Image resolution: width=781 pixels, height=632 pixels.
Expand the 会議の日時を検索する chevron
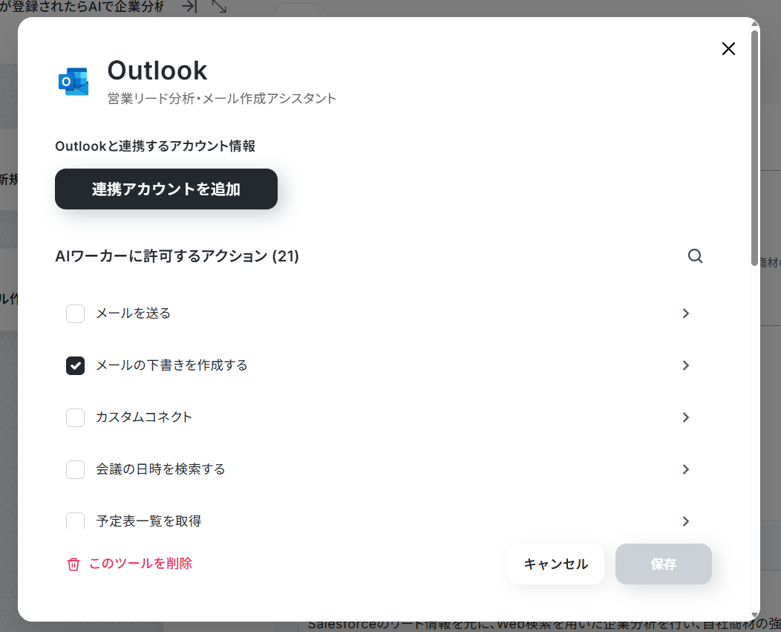click(x=686, y=469)
